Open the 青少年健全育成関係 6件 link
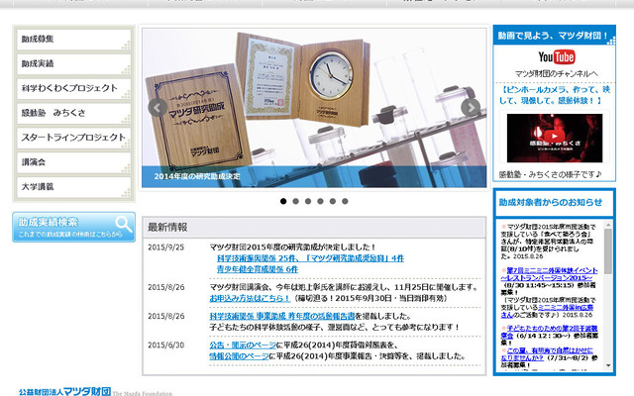634x396 pixels. [258, 269]
